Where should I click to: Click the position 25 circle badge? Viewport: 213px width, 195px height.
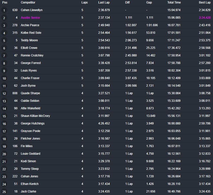4,192
